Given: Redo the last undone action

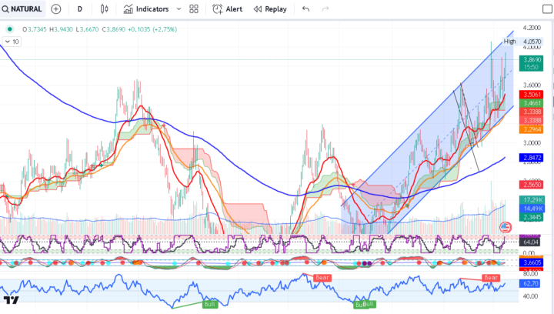Looking at the screenshot, I should 325,9.
